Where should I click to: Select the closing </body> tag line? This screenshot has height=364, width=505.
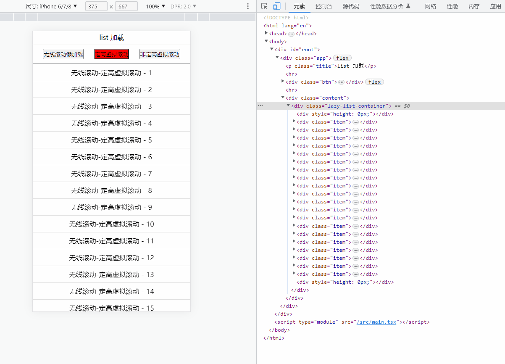tap(279, 330)
